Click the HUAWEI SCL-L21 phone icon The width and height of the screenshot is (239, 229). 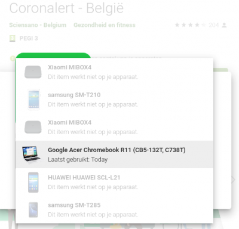[33, 182]
